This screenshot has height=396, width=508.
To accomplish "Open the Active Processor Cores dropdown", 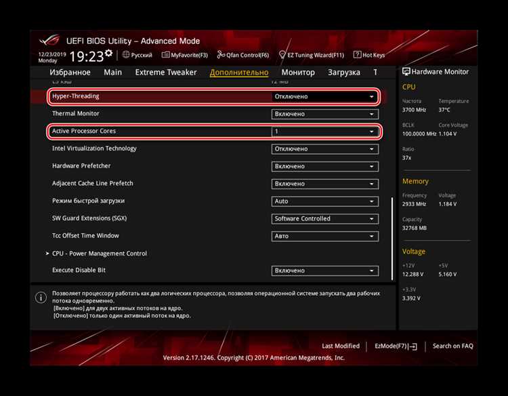I will [x=325, y=132].
